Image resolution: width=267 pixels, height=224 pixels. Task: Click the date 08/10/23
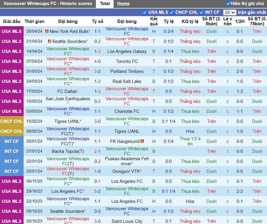34,211
